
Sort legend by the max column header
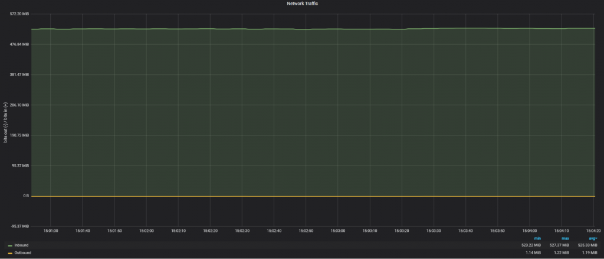tap(565, 238)
